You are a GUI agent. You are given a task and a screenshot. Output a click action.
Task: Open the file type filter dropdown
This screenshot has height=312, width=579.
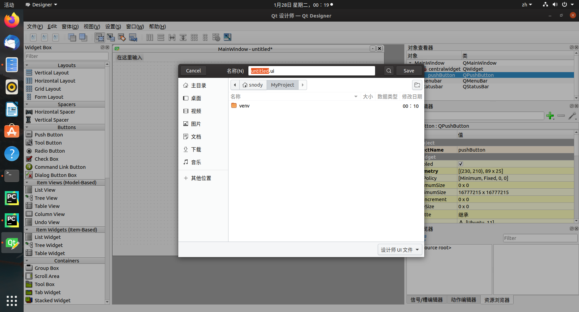coord(400,250)
